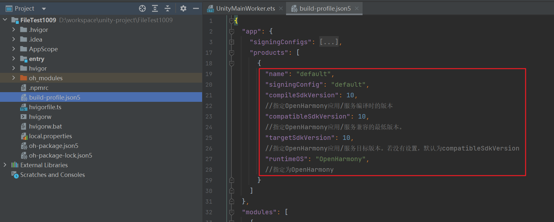
Task: Select Scratches and Consoles
Action: click(52, 175)
